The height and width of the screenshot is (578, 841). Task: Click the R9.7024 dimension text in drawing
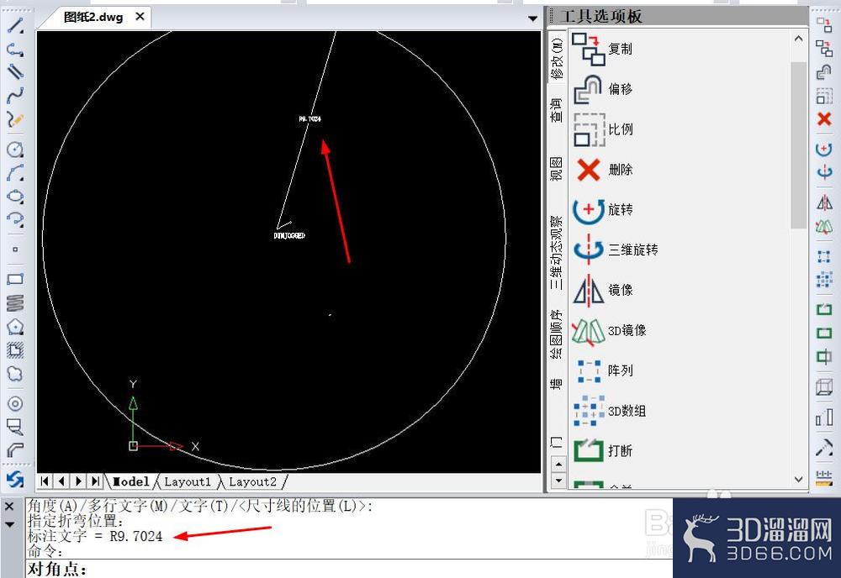310,119
